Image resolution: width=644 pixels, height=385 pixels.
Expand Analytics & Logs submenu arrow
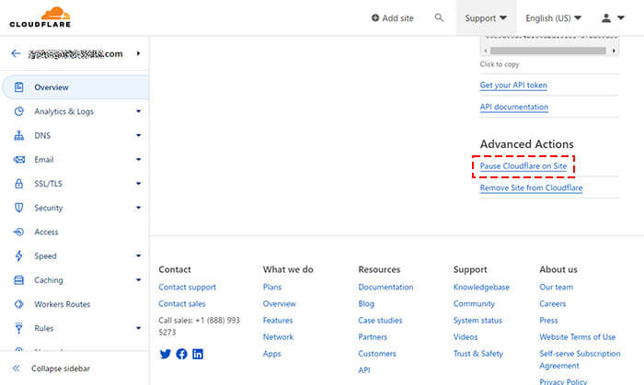(x=138, y=111)
